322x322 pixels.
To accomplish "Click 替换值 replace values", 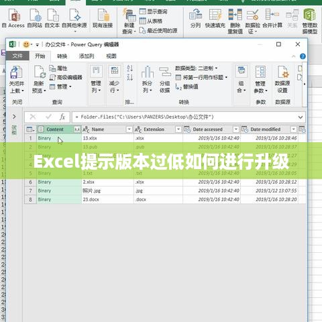I will pos(186,87).
